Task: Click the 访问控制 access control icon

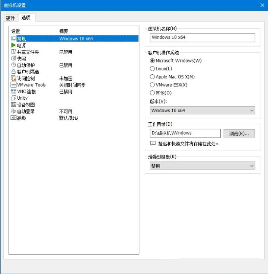Action: (x=13, y=78)
